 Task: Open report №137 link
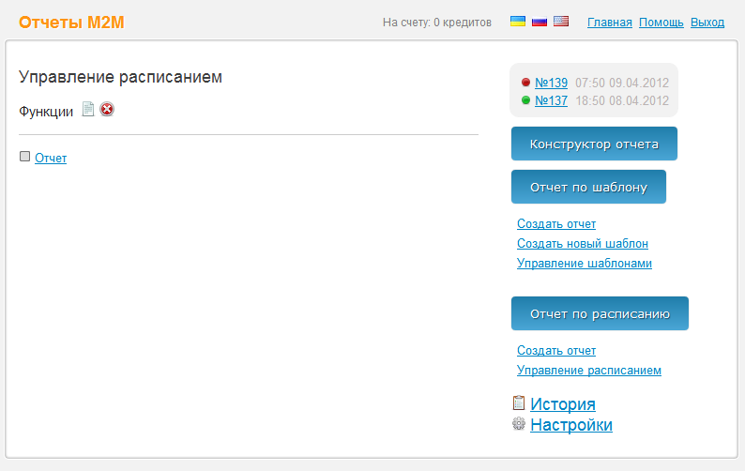[551, 101]
